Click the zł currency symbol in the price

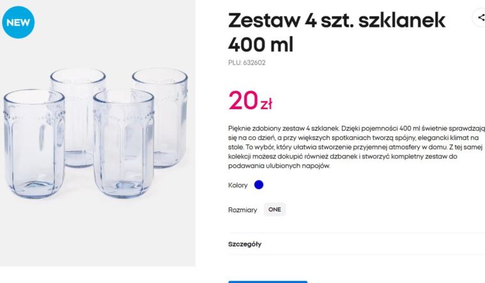point(266,103)
